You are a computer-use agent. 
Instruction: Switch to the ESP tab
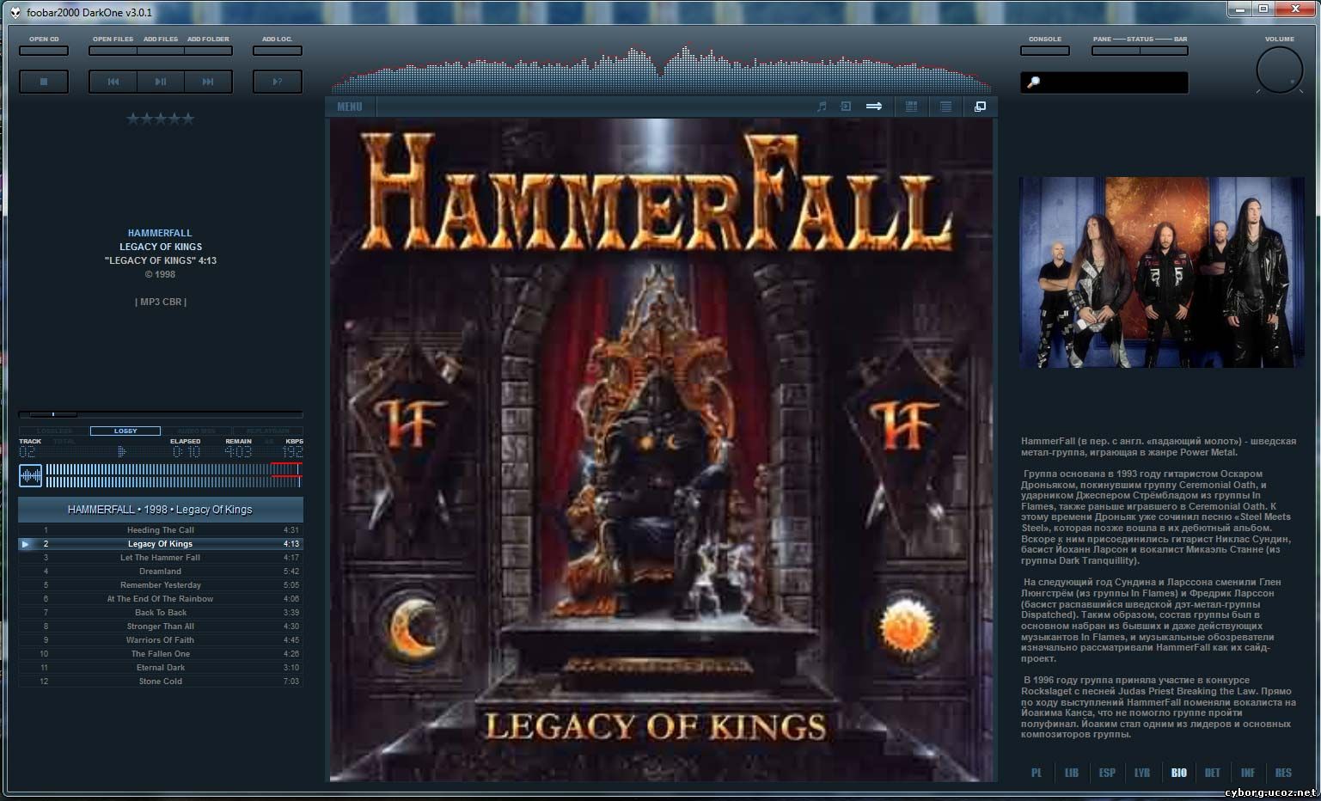[x=1107, y=773]
